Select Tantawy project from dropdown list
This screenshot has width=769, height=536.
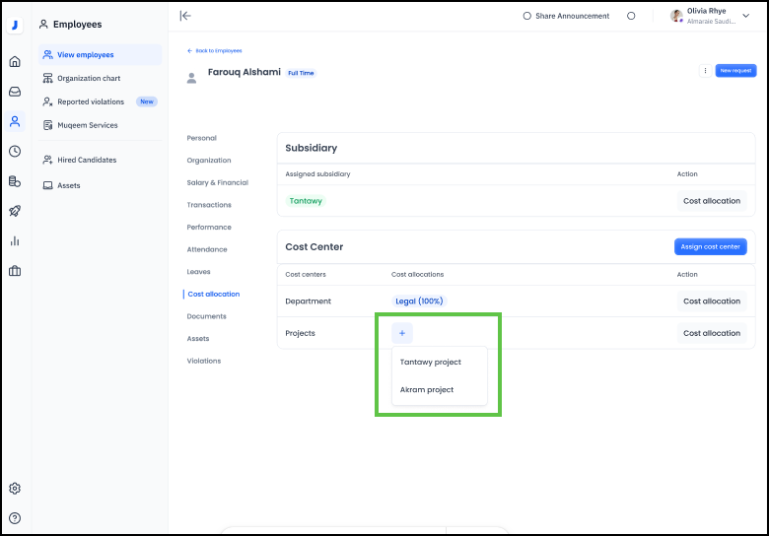pos(431,362)
